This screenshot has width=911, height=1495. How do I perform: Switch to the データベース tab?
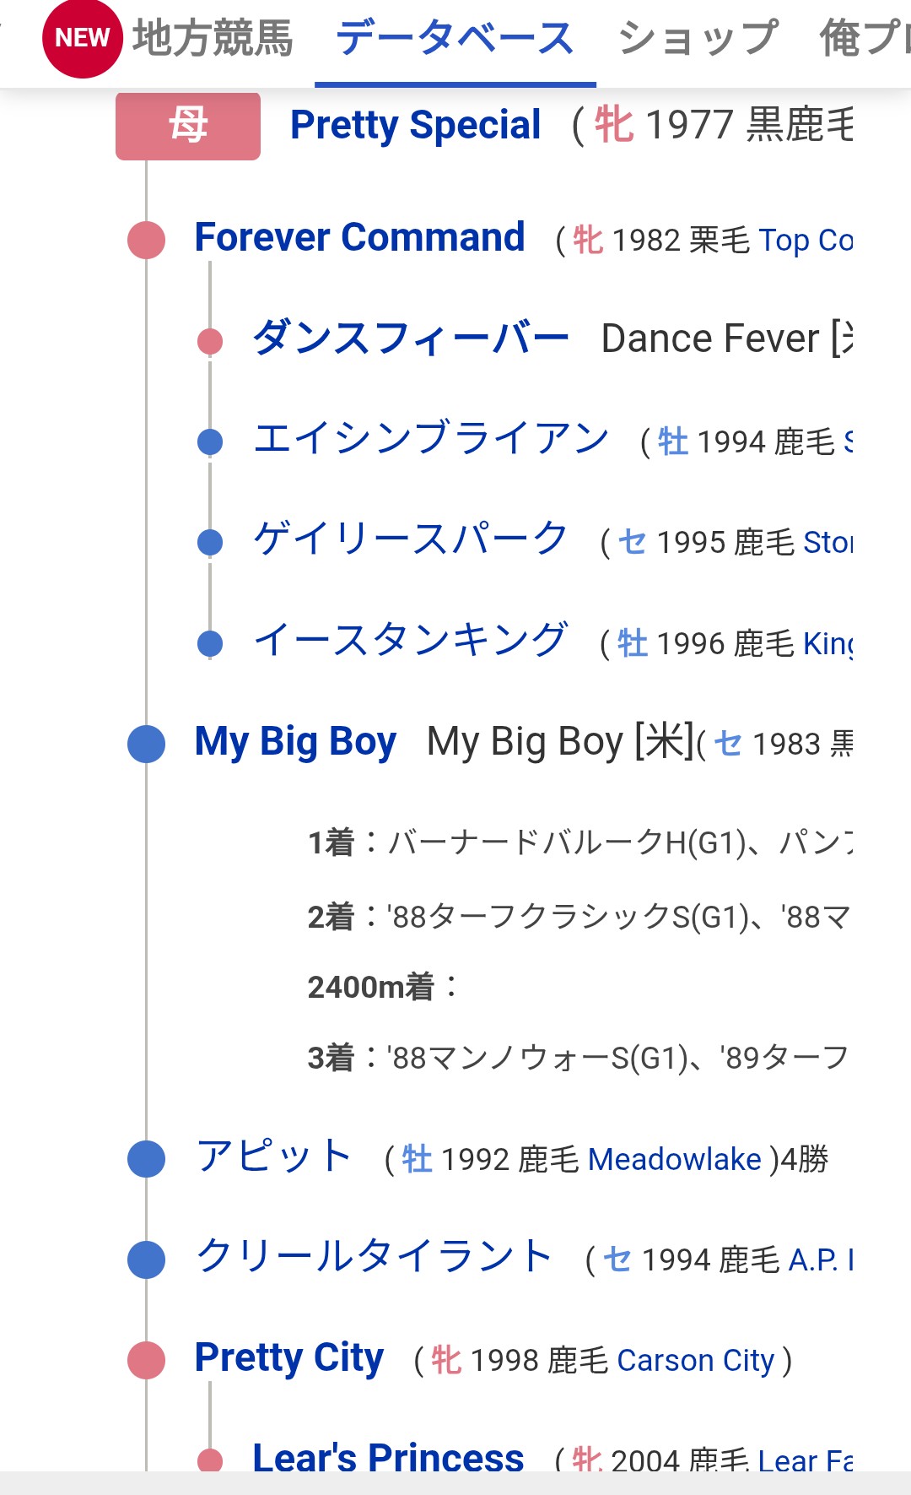[x=455, y=39]
